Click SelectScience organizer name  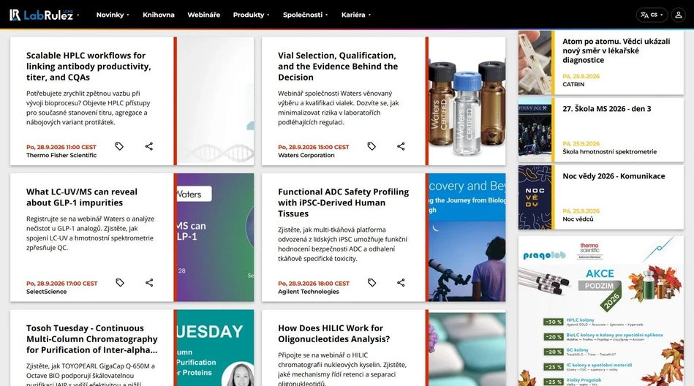coord(47,292)
